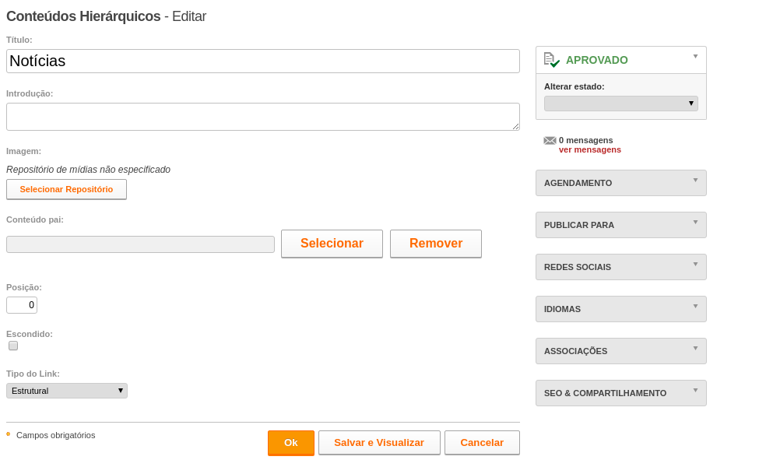Open the ver mensagens link
Image resolution: width=759 pixels, height=474 pixels.
(x=589, y=150)
